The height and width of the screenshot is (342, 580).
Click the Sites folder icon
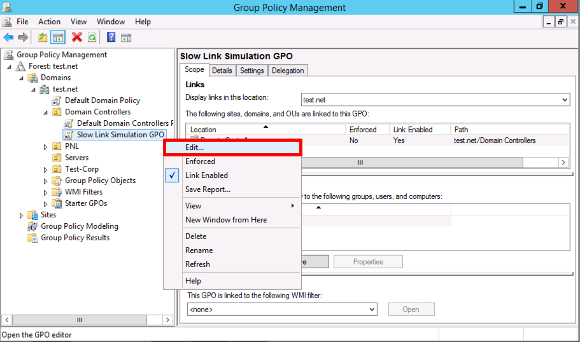(x=33, y=215)
